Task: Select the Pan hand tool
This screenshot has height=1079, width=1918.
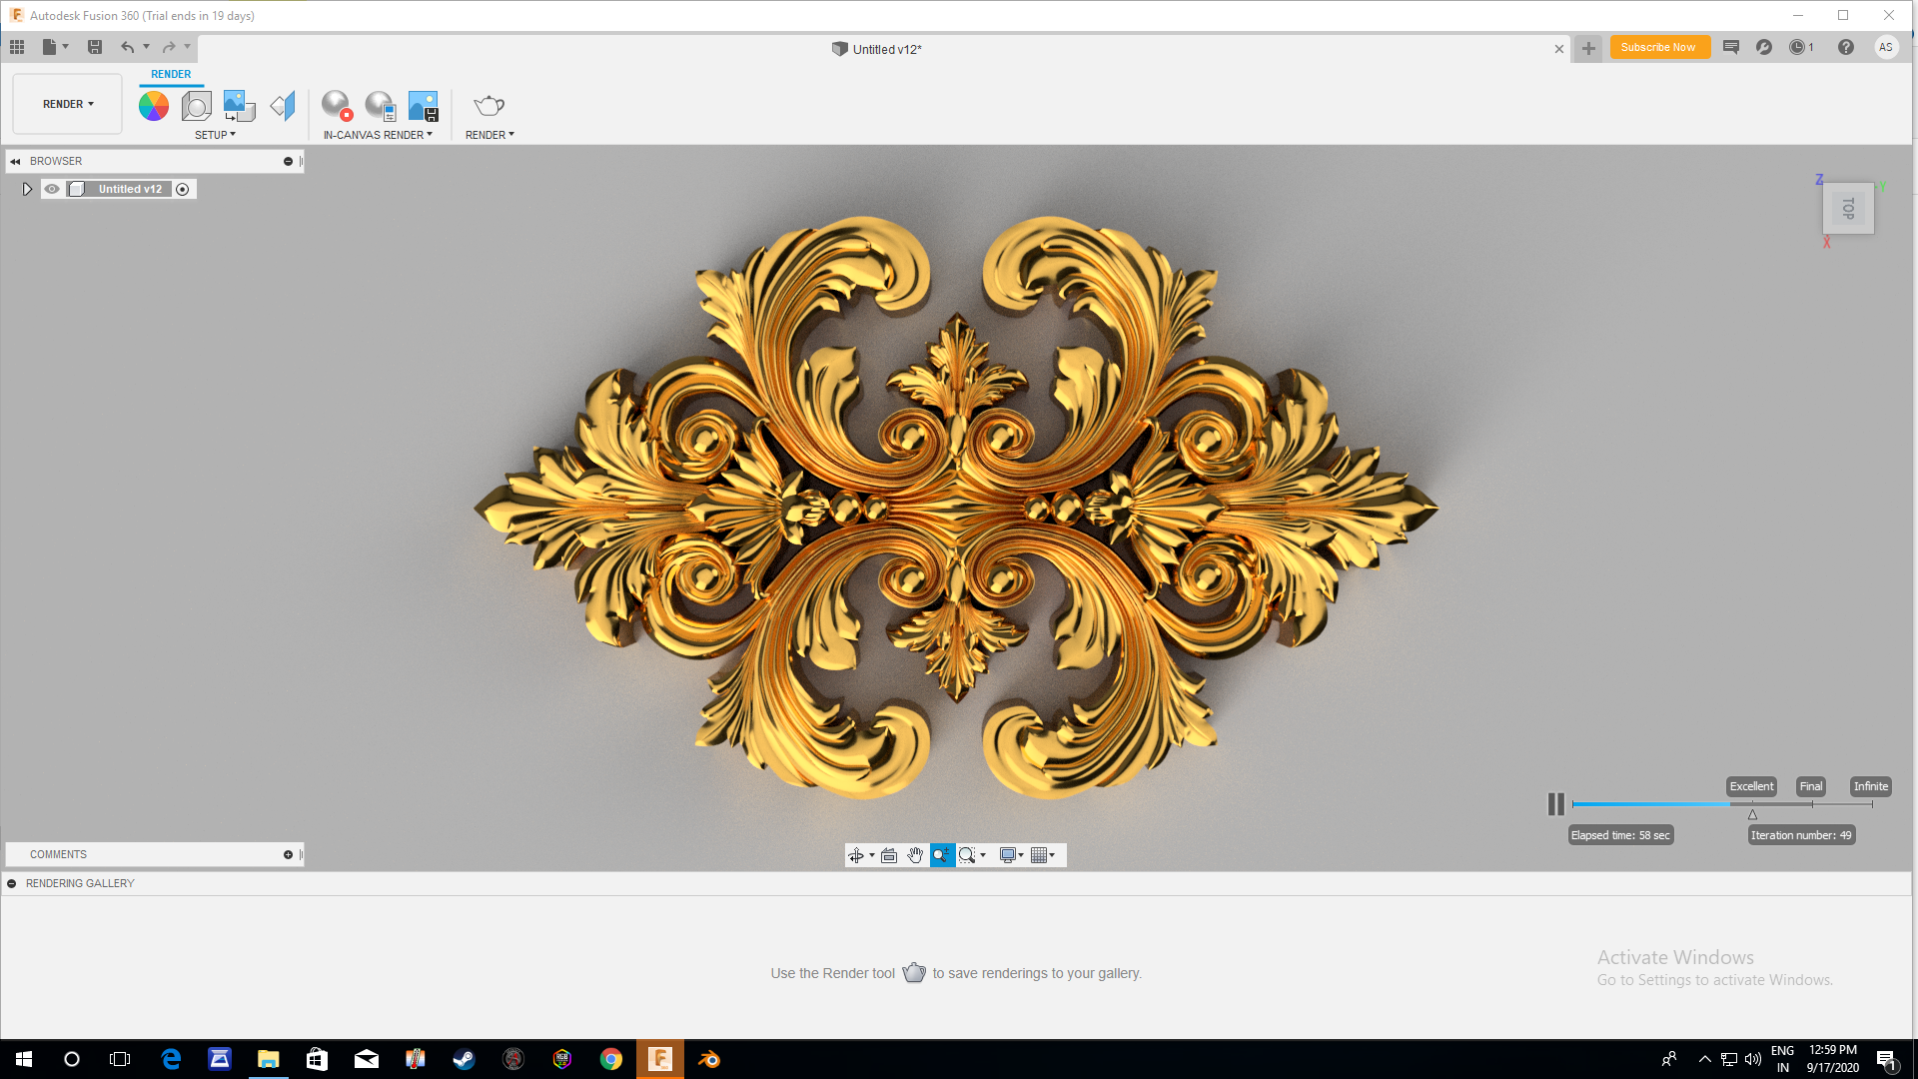Action: pos(915,855)
